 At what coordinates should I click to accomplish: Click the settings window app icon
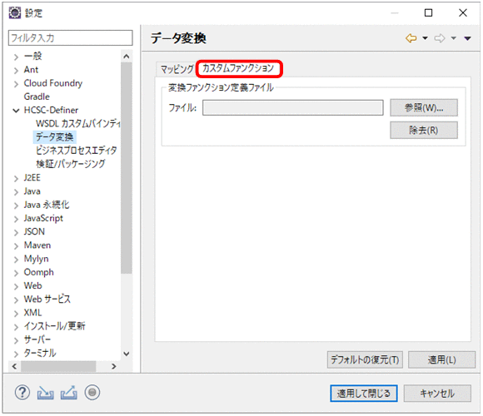(x=14, y=13)
